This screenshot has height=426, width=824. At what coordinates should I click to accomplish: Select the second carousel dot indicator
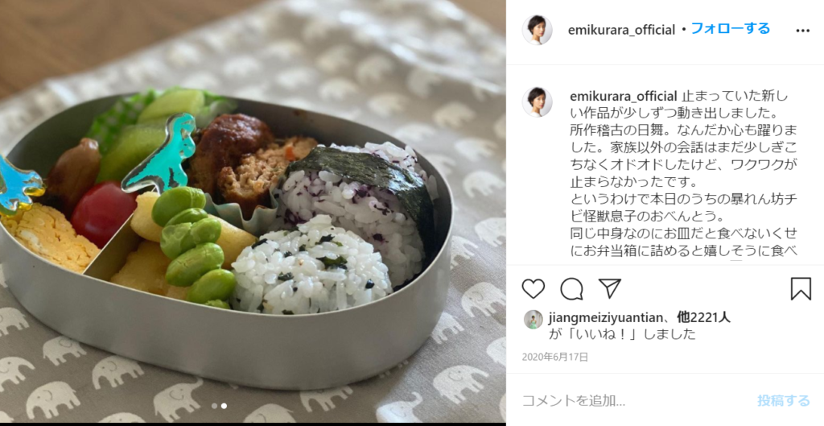coord(224,406)
